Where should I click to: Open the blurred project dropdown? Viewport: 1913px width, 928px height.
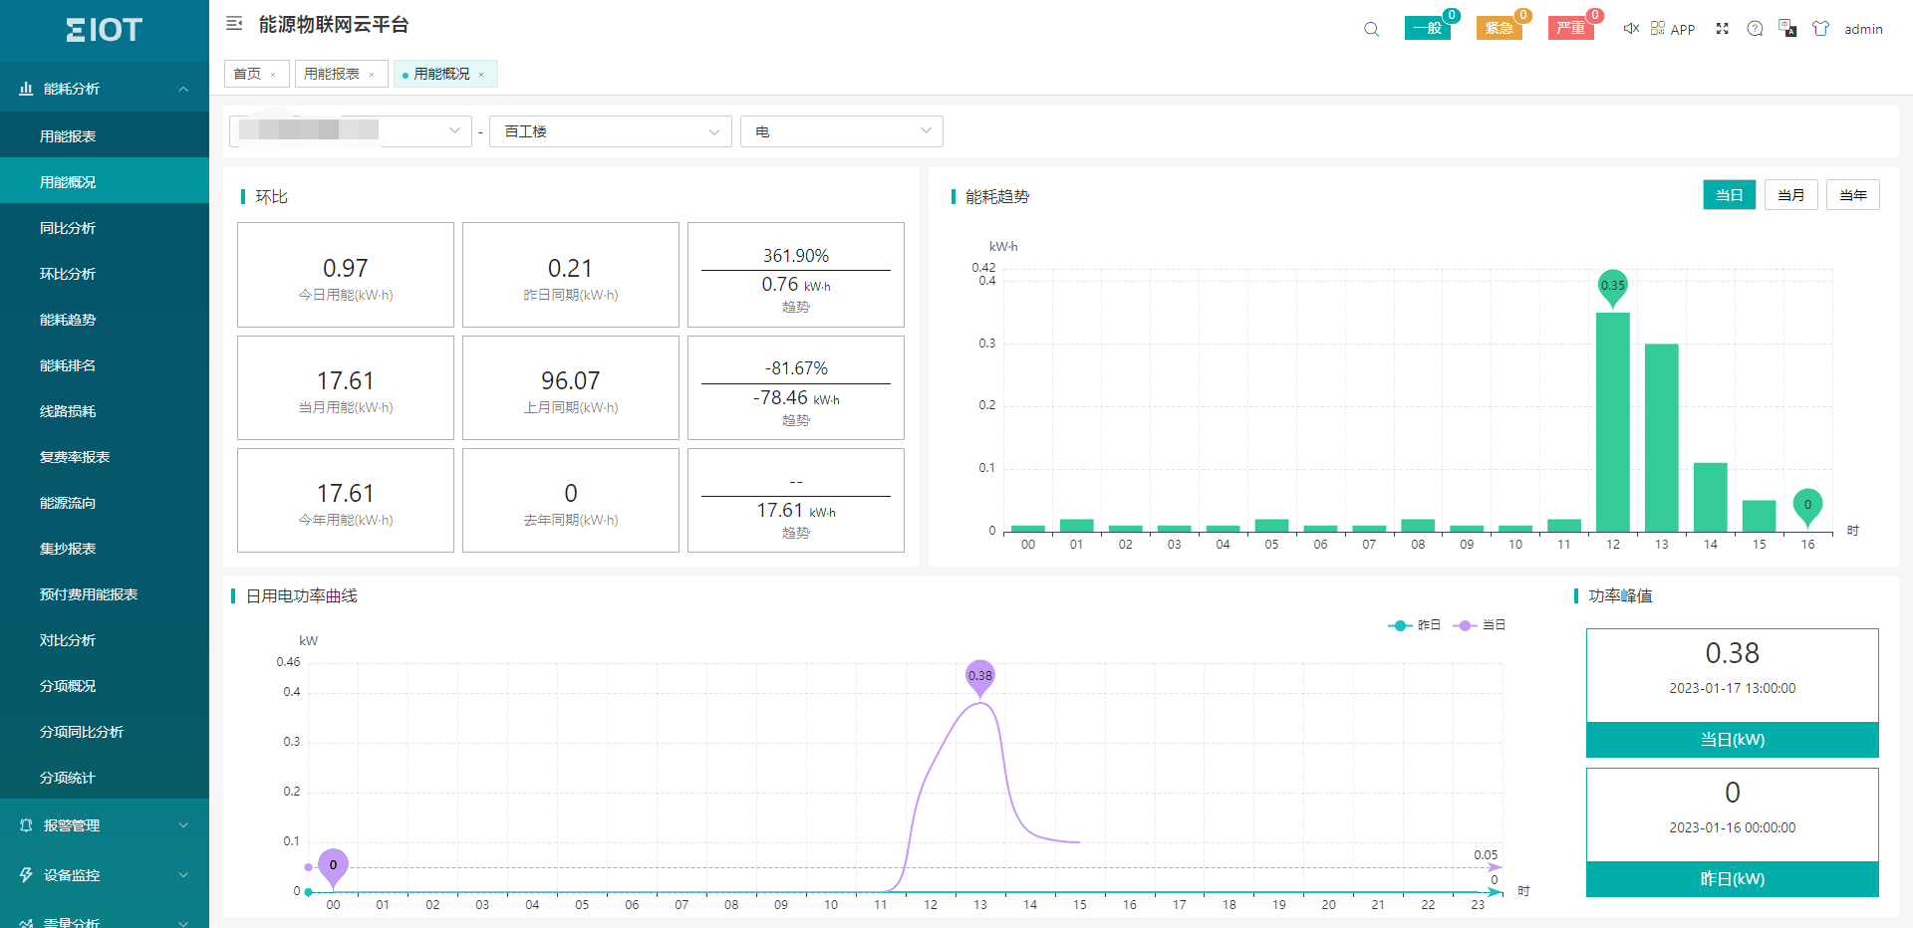tap(351, 131)
